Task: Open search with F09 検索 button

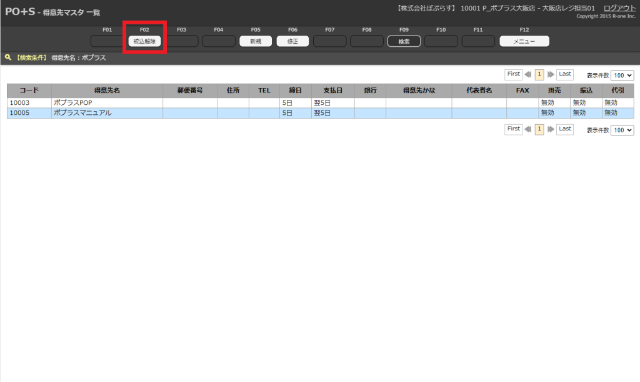Action: point(404,41)
